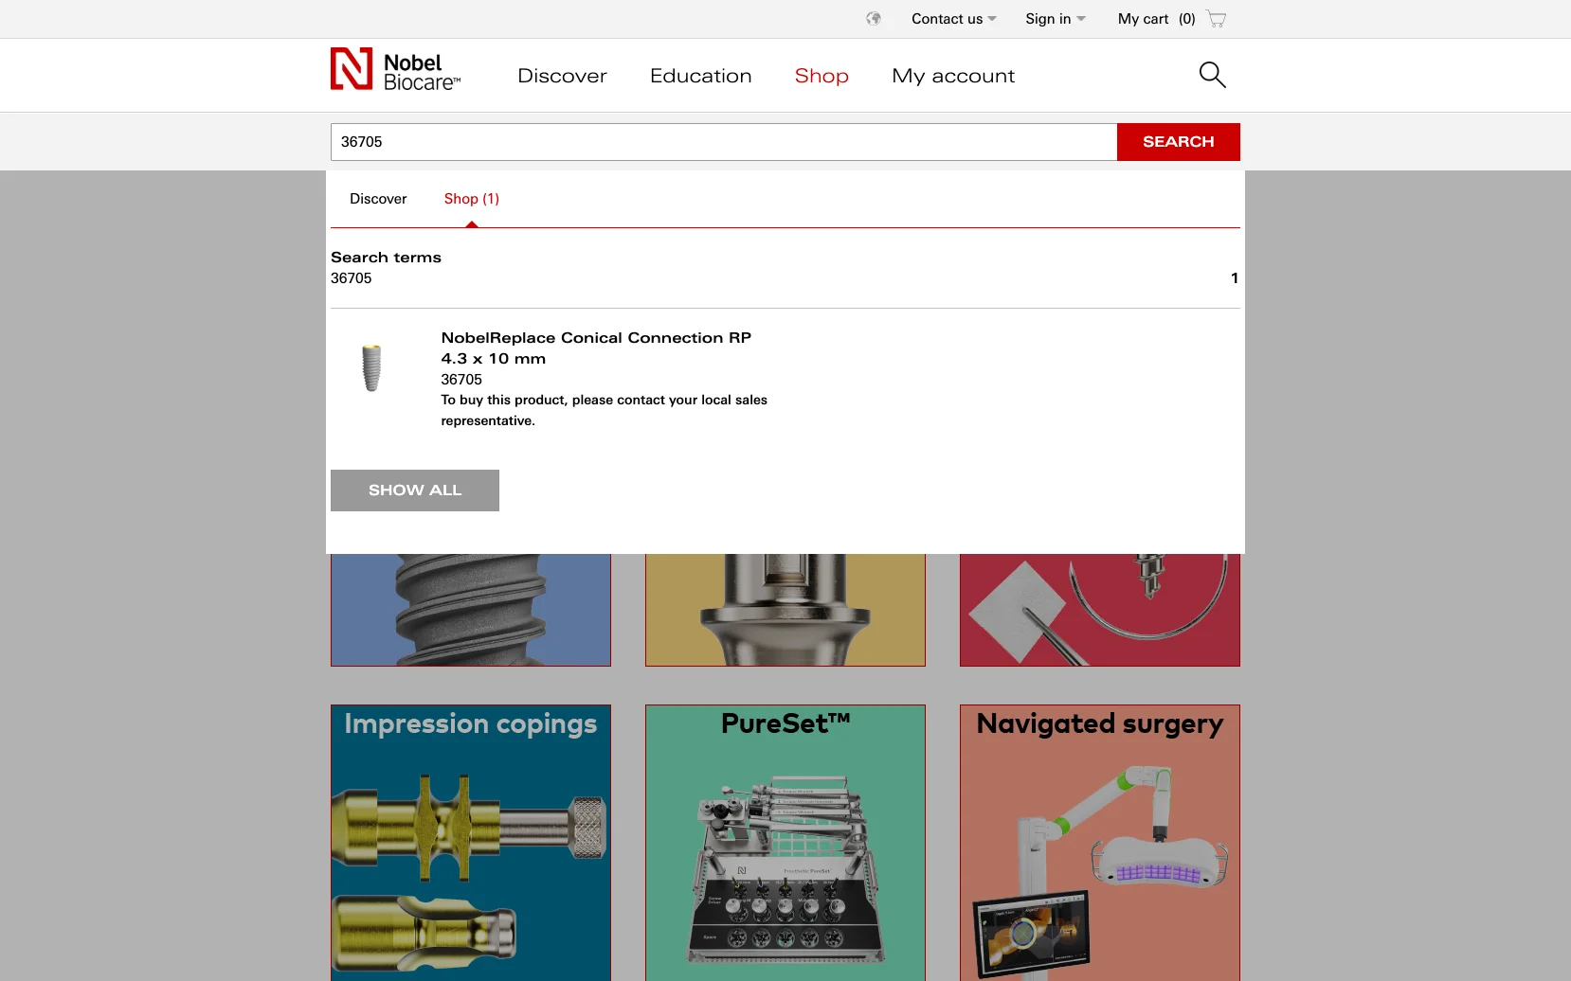Click the yellow abutment category tile

coord(785,610)
